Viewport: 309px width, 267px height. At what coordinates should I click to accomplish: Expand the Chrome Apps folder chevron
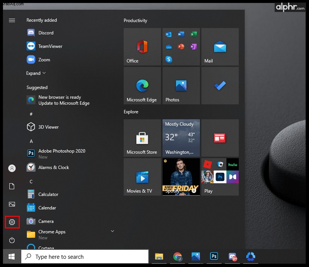click(x=112, y=231)
